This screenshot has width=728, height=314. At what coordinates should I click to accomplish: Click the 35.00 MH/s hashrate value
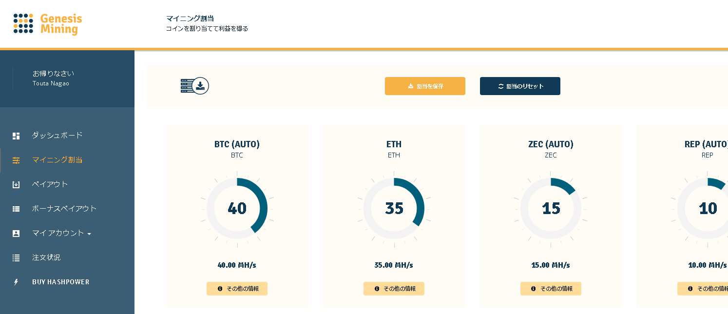pos(394,265)
